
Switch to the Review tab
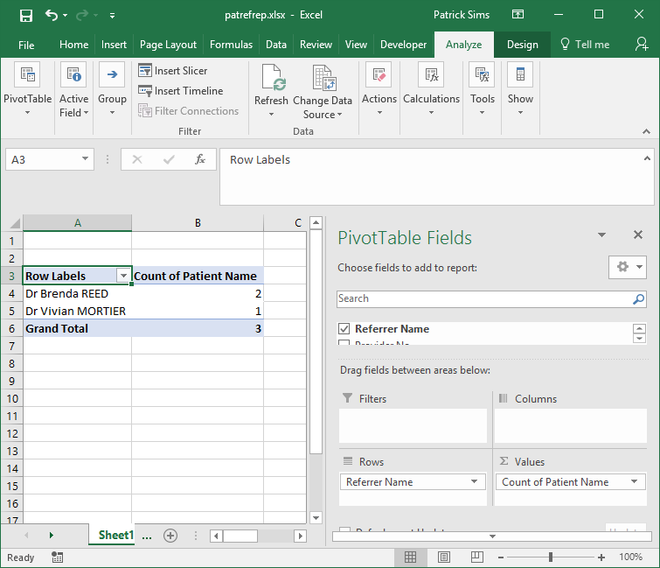[316, 45]
